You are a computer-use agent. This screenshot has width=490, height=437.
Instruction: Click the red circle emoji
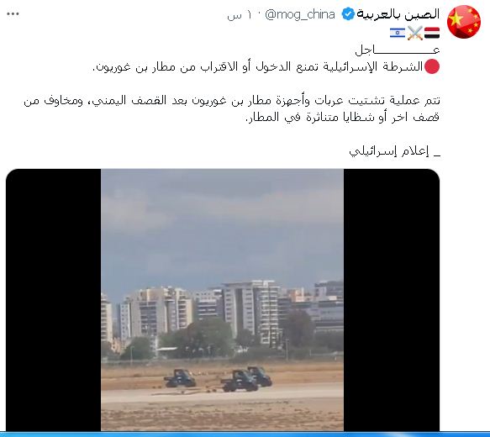pos(432,66)
